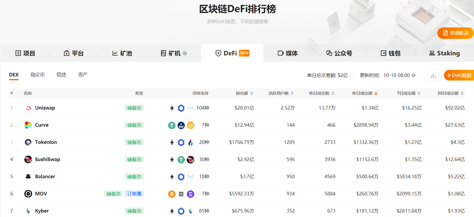
Task: Click the MOV circular logo icon
Action: 28,194
